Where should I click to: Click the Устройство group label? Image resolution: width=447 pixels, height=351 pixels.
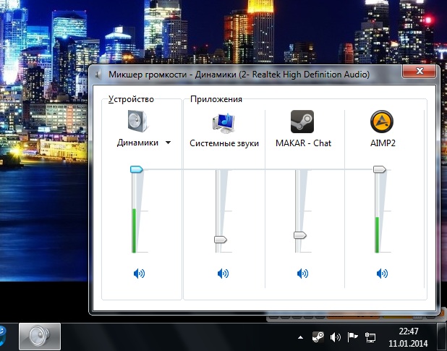[x=131, y=99]
